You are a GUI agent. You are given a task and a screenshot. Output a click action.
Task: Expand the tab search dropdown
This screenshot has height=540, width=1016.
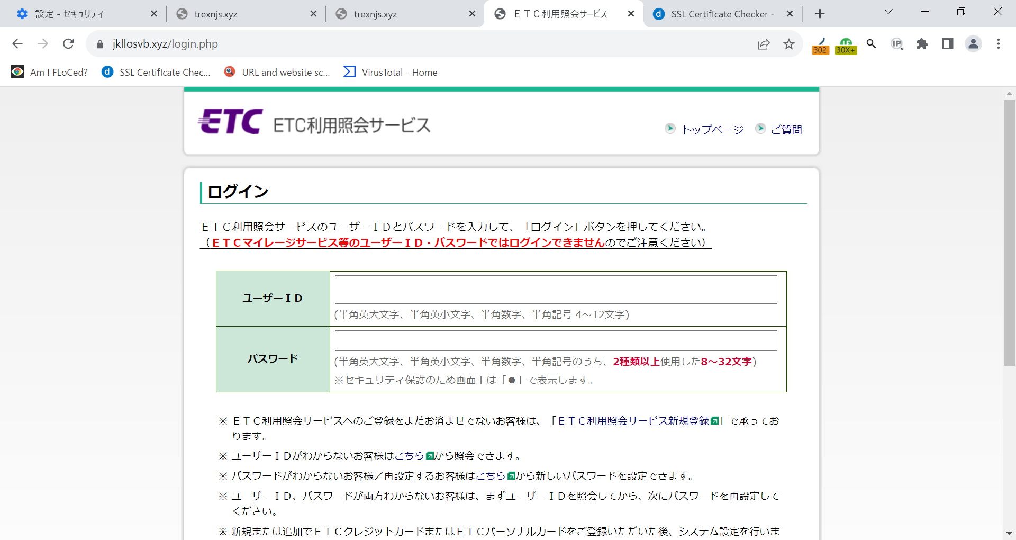tap(888, 12)
